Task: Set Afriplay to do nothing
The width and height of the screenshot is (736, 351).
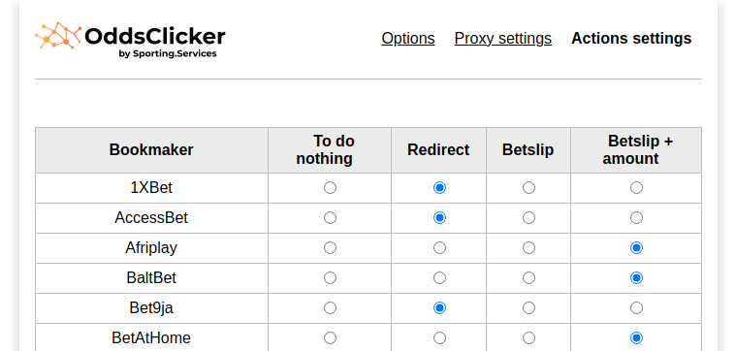Action: [330, 248]
